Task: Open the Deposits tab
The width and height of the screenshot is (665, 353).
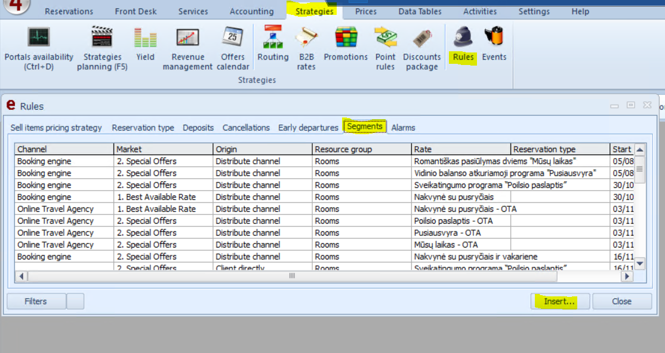Action: pos(198,128)
